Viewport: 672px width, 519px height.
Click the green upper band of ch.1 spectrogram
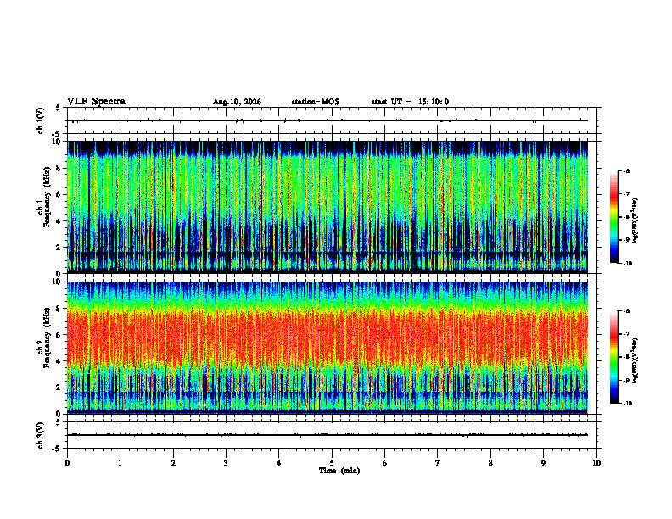pos(328,188)
